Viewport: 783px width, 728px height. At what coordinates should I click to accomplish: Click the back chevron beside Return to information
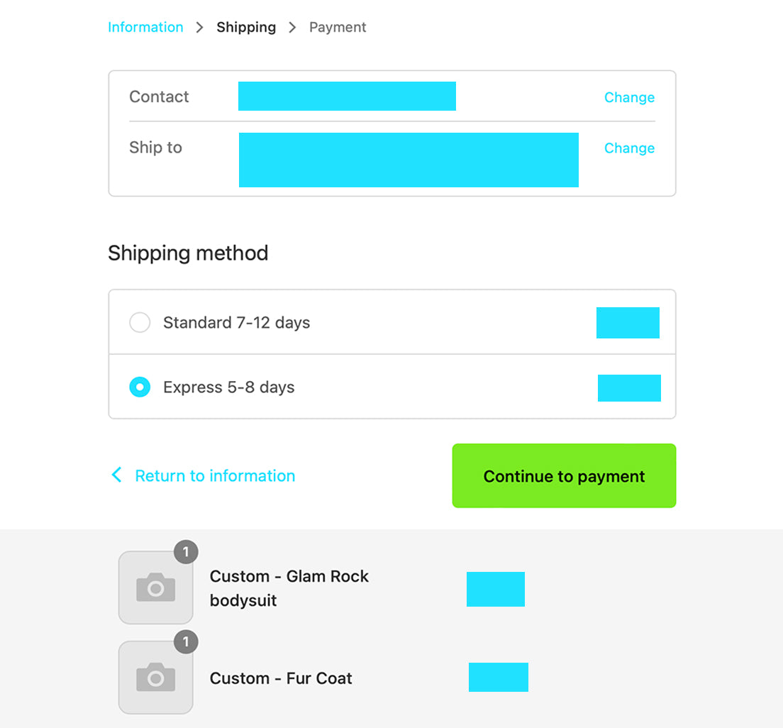coord(116,475)
